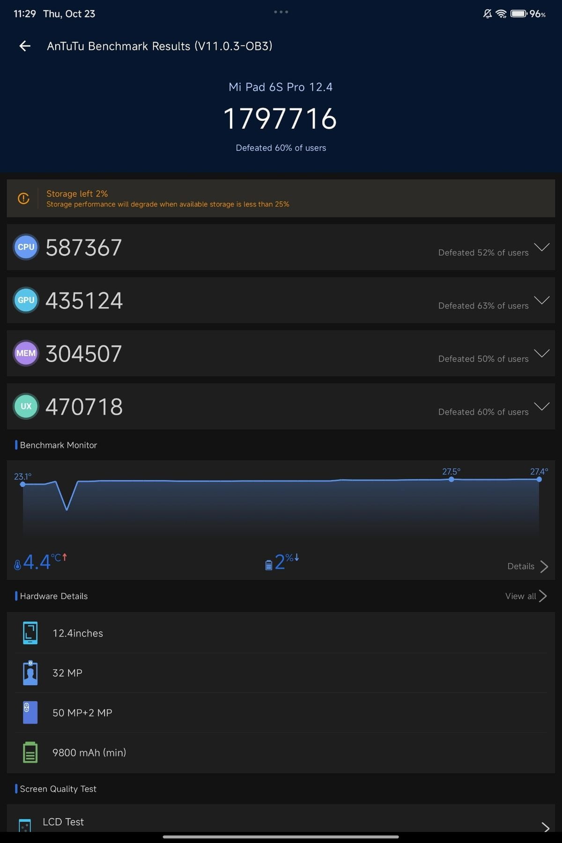Image resolution: width=562 pixels, height=843 pixels.
Task: Tap the LCD Test label
Action: point(63,822)
